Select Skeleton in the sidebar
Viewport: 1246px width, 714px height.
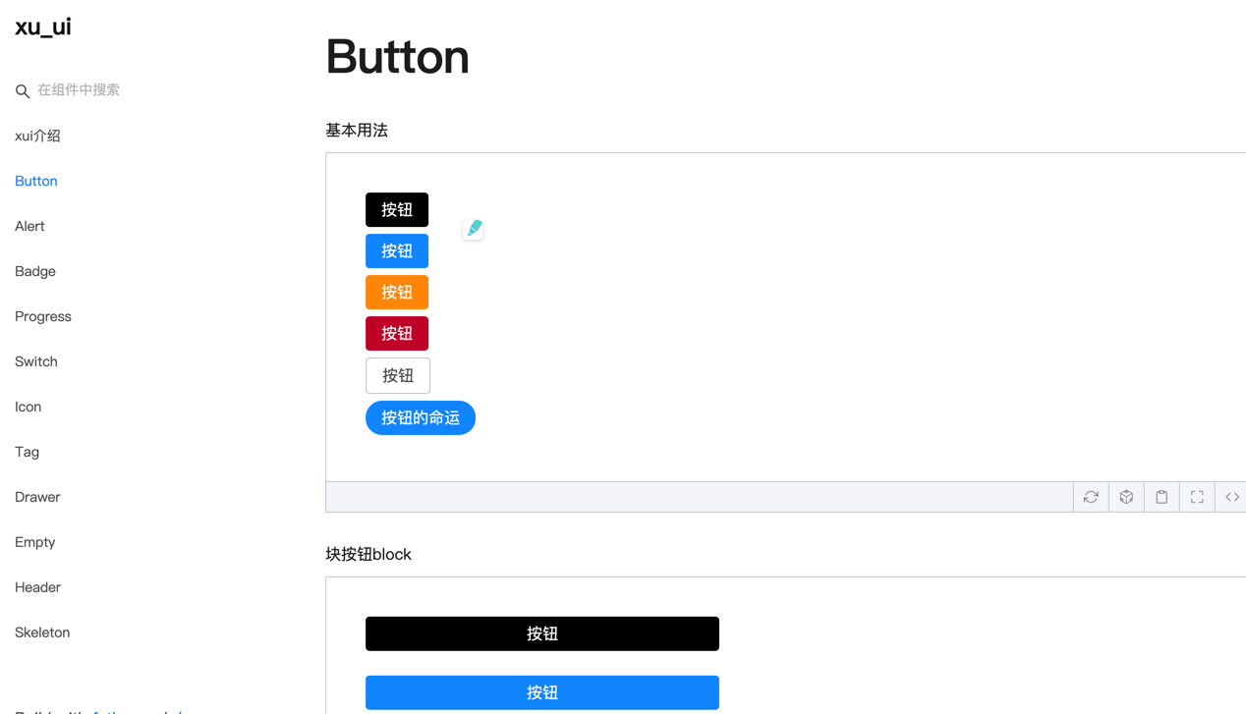tap(42, 632)
